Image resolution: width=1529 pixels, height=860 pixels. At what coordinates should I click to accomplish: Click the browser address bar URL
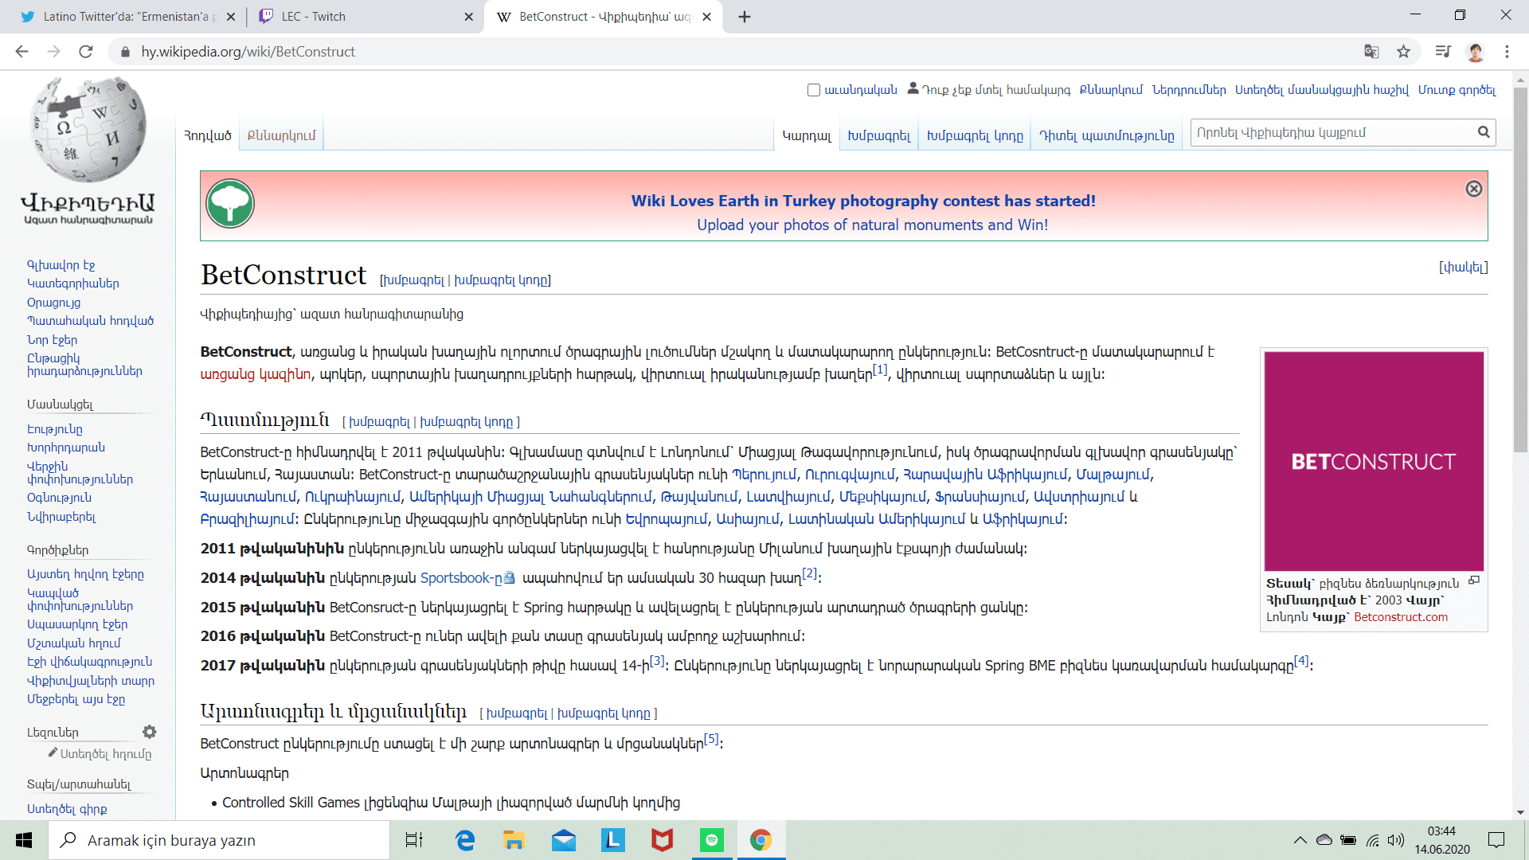click(x=248, y=52)
